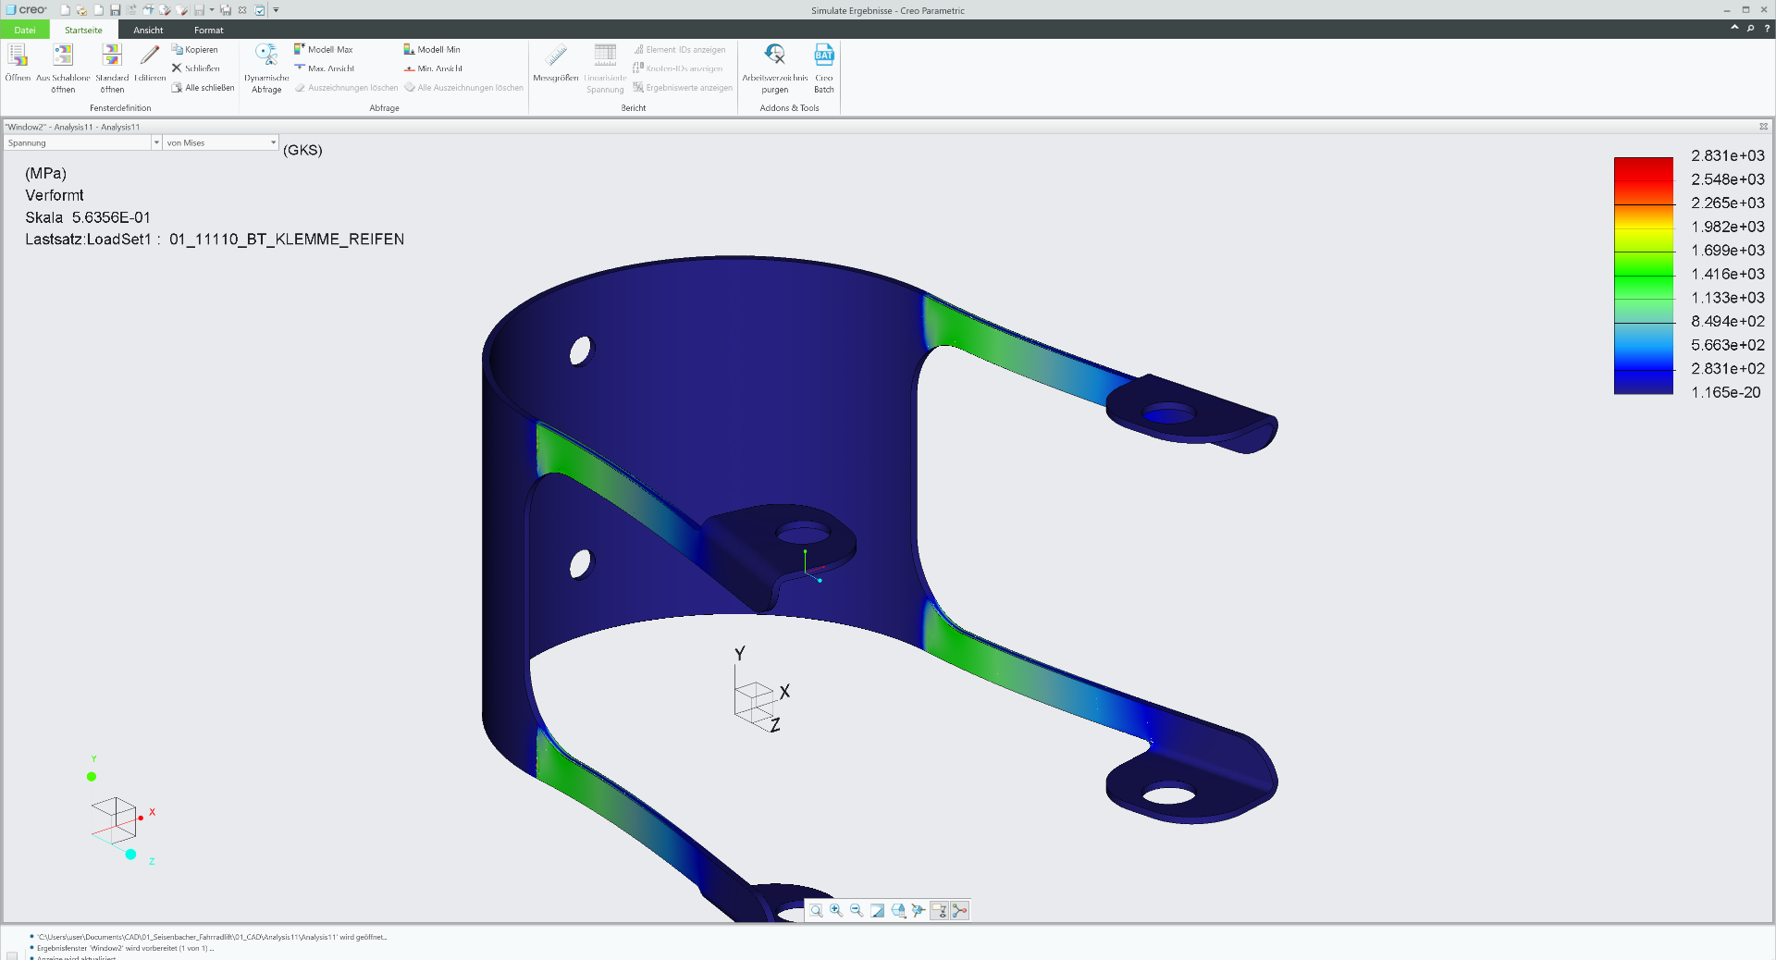Show Modell Max value
The image size is (1776, 960).
point(323,50)
